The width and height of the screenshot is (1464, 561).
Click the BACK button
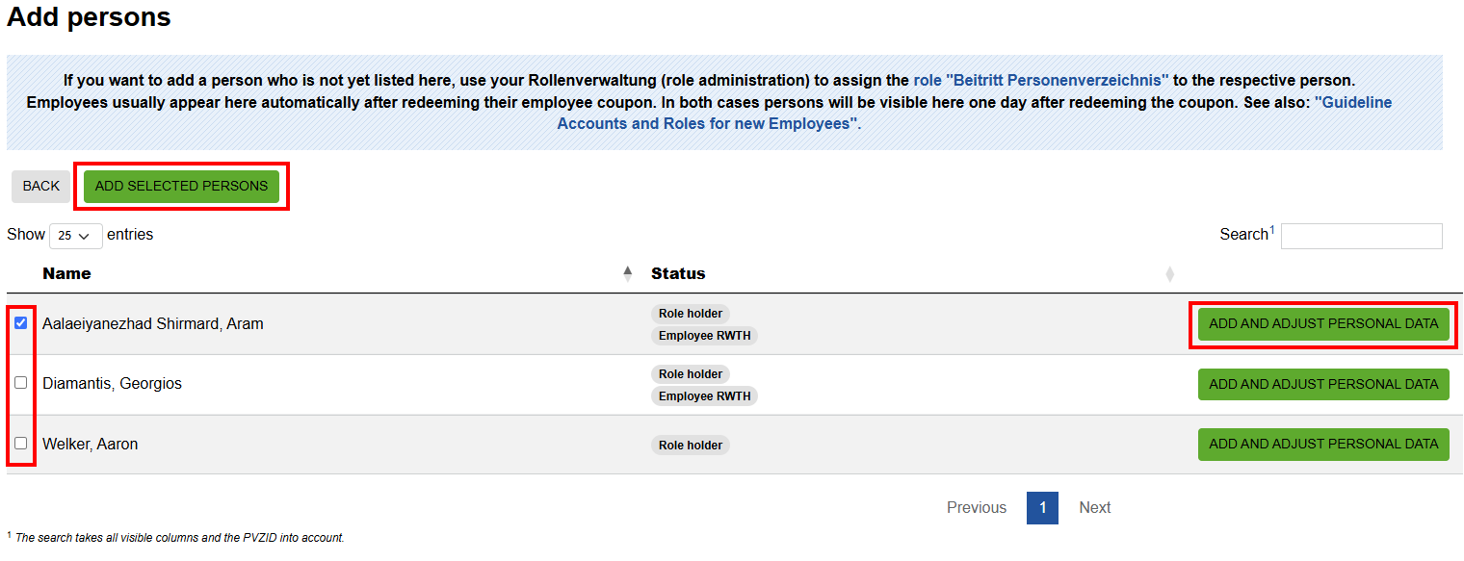(x=39, y=186)
